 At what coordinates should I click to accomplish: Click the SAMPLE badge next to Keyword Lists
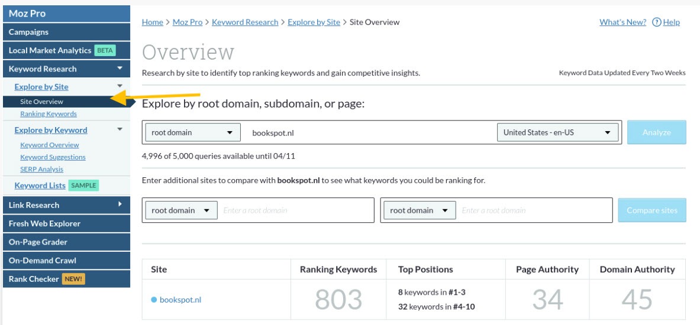click(83, 186)
